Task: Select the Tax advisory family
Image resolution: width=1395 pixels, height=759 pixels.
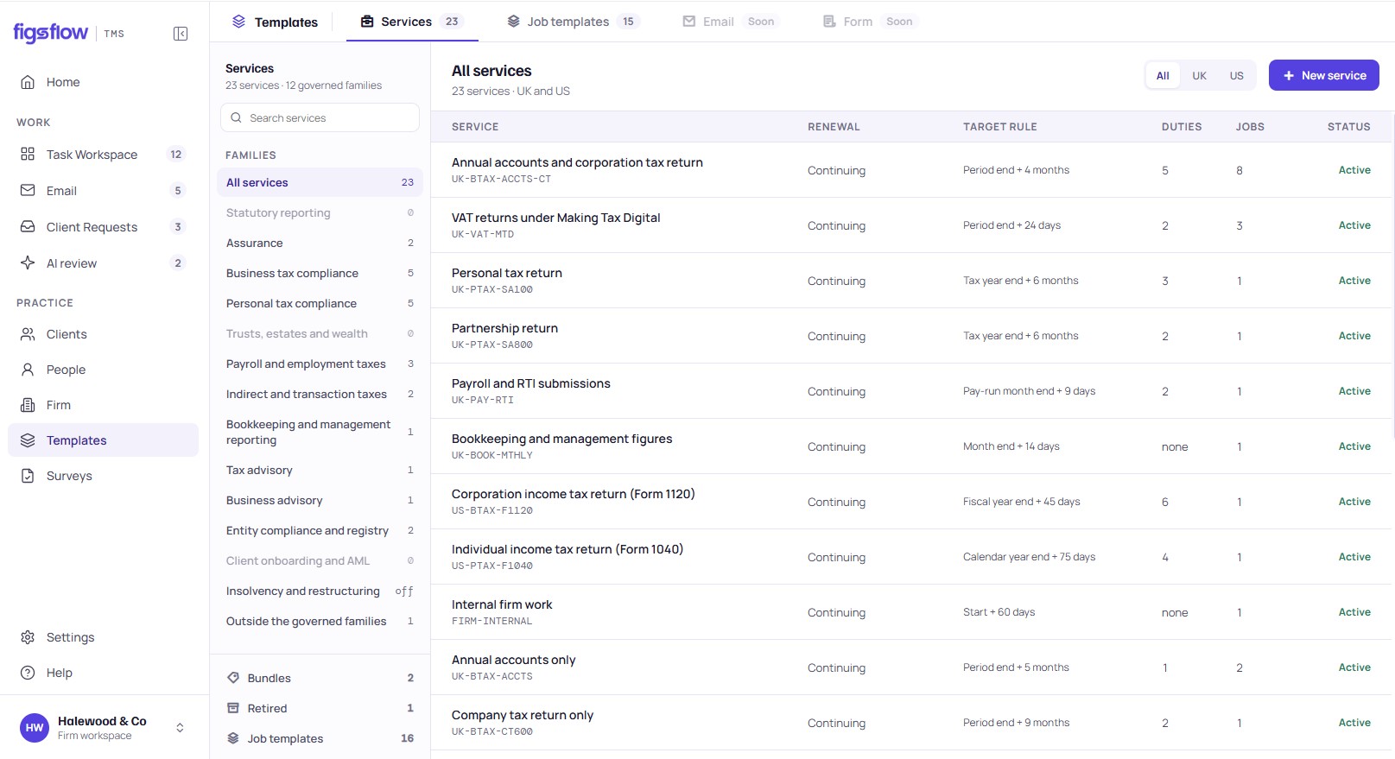Action: point(320,470)
